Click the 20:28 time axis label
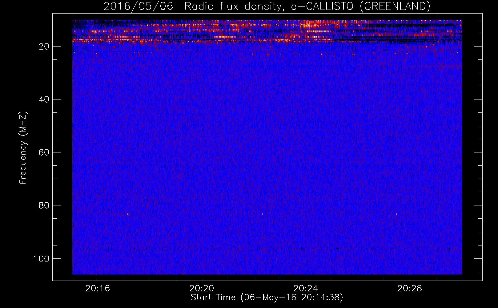Image resolution: width=498 pixels, height=308 pixels. pyautogui.click(x=410, y=289)
